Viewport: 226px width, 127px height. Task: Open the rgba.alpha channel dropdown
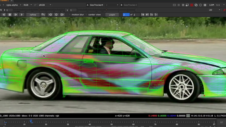pyautogui.click(x=13, y=5)
